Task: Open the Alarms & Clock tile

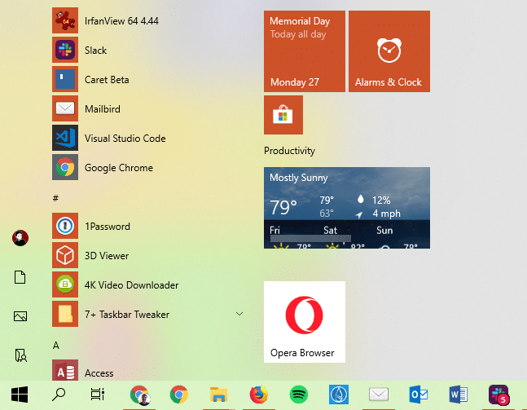Action: coord(389,51)
